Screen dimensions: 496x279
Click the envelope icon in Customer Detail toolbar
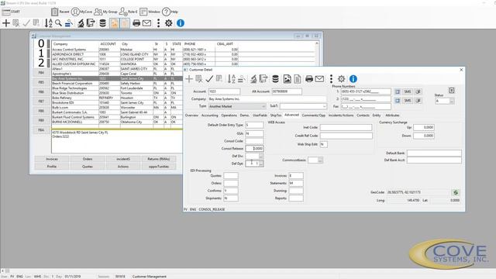pos(319,79)
